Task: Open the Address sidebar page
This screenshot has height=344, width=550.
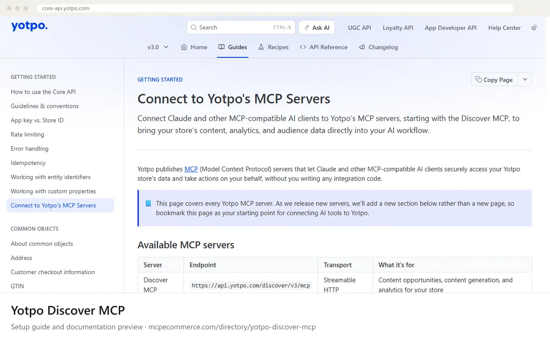Action: (x=22, y=258)
